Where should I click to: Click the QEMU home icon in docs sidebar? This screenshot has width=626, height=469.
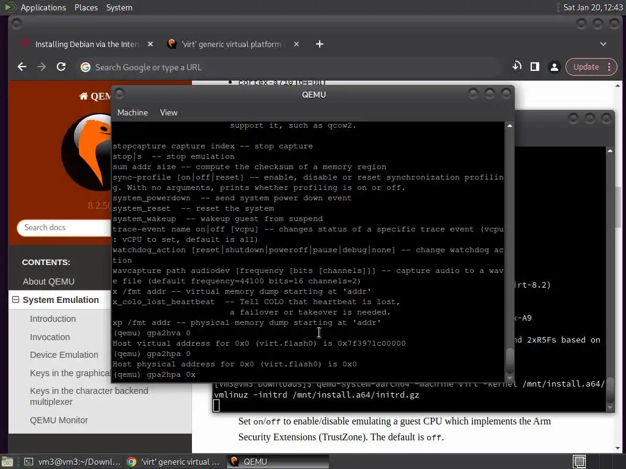pos(83,96)
